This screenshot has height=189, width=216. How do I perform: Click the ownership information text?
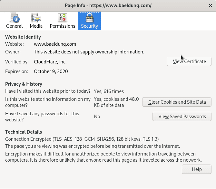pos(89,52)
